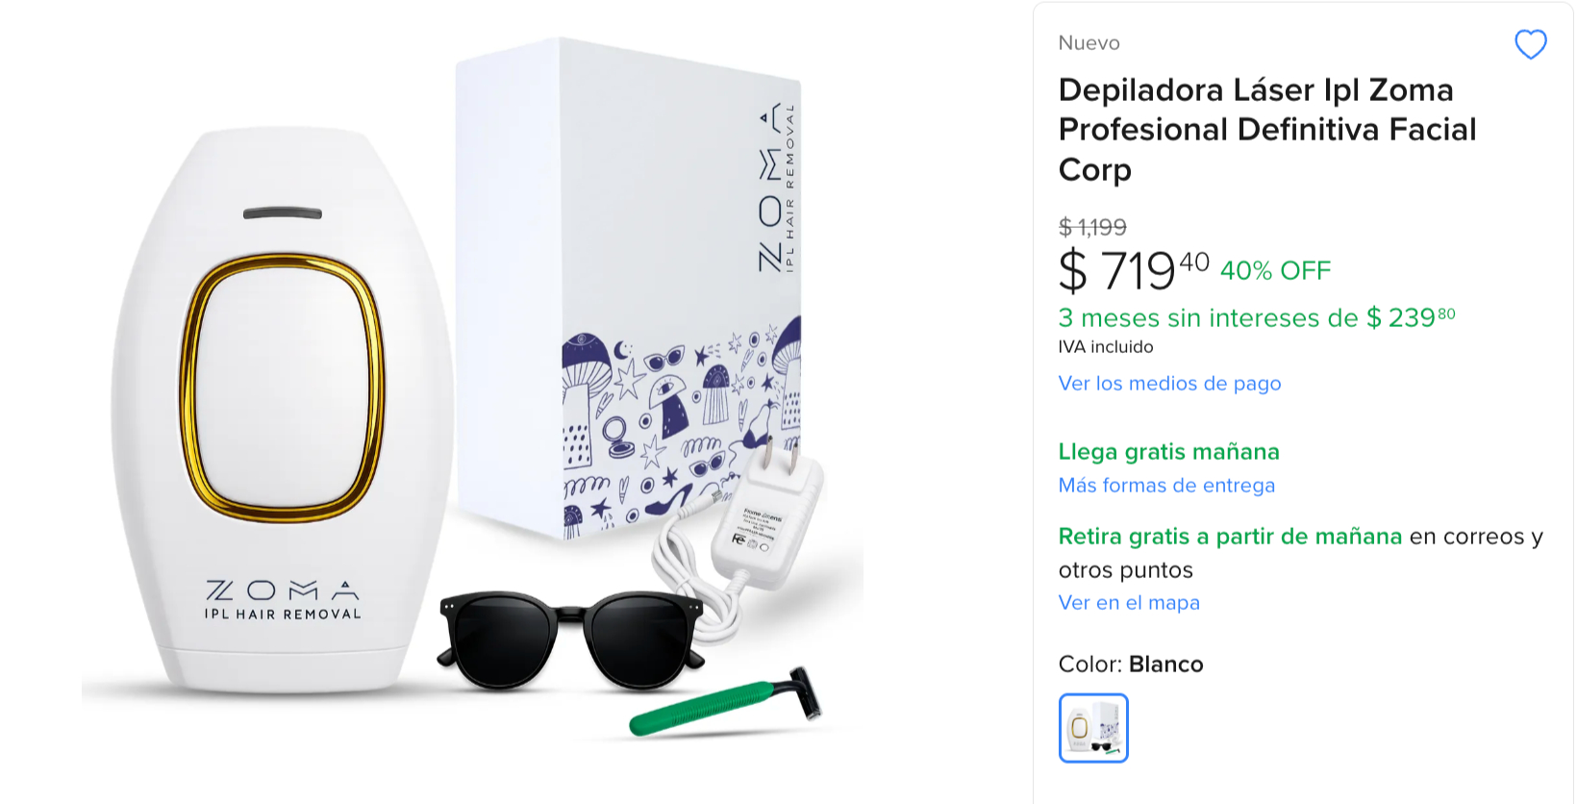Open Más formas de entrega link
This screenshot has width=1577, height=804.
tap(1166, 486)
